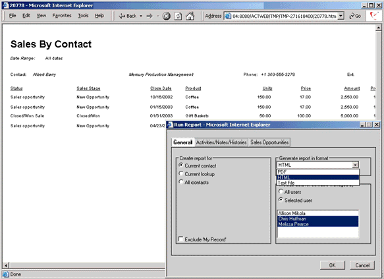Switch to the Activities/Notes/Histories tab
Viewport: 384px width, 279px height.
(x=221, y=142)
